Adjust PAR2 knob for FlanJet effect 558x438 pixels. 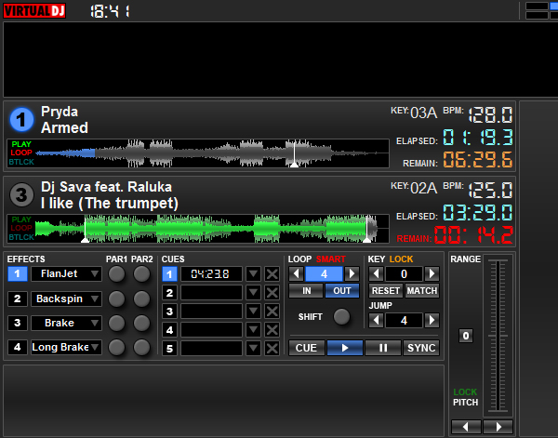[x=141, y=274]
